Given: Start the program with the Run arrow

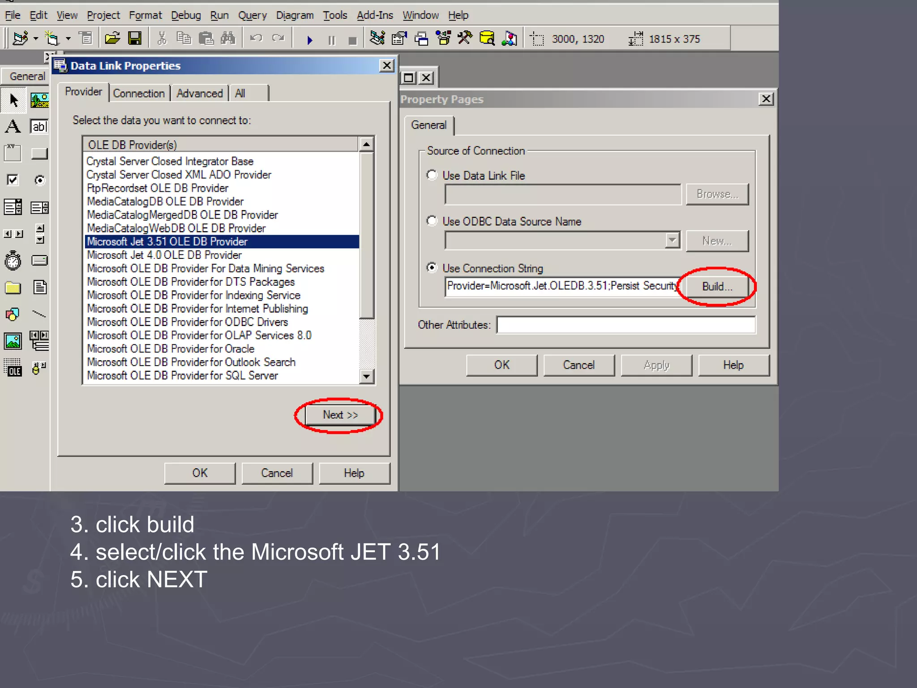Looking at the screenshot, I should [309, 40].
